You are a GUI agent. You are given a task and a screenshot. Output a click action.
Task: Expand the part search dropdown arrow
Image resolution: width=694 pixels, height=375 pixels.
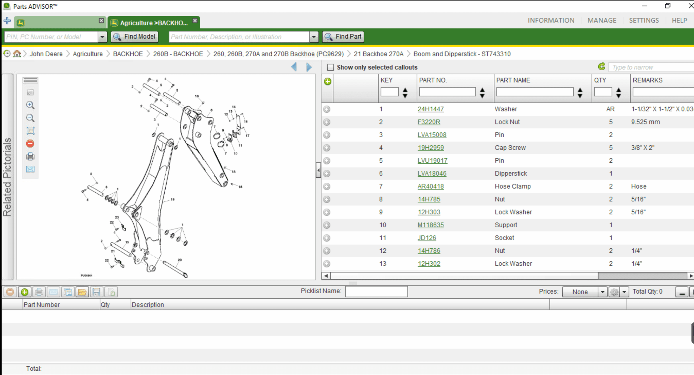314,37
